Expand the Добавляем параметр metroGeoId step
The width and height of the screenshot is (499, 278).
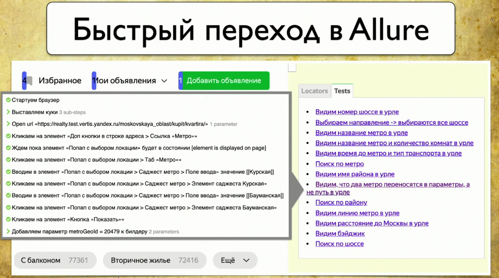pyautogui.click(x=8, y=231)
